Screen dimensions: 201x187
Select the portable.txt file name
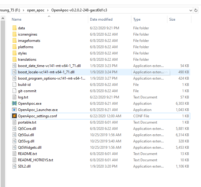click(x=27, y=122)
